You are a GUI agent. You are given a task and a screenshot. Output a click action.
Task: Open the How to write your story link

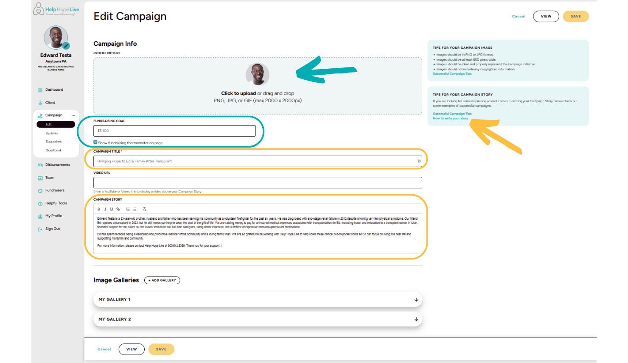[x=451, y=118]
